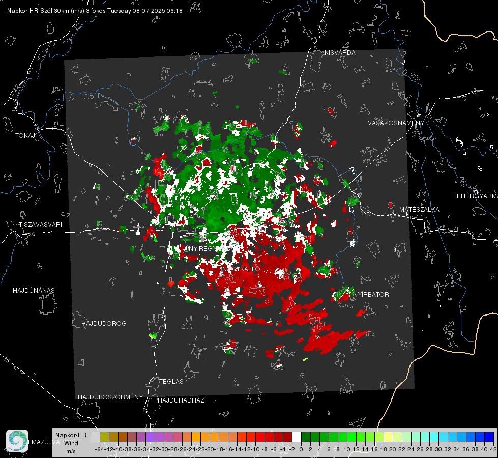Select the MÁTÉSZALKA town label

point(419,209)
